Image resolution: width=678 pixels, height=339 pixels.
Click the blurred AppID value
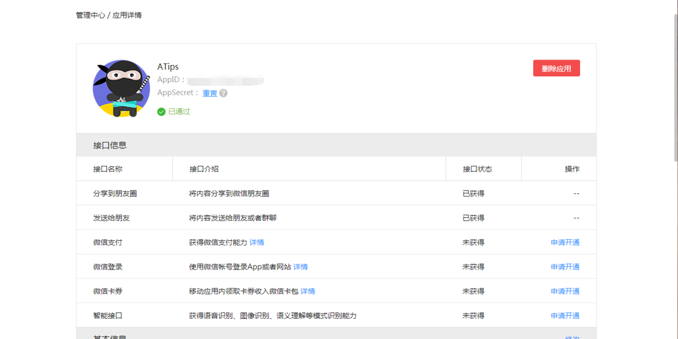225,80
